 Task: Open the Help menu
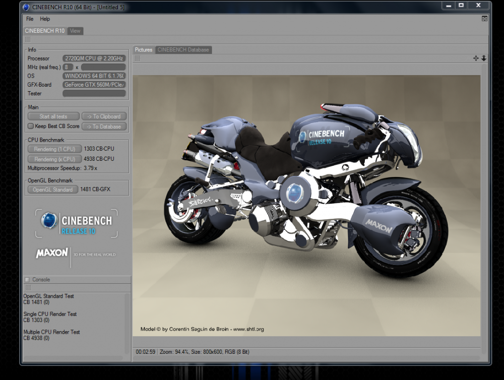coord(45,19)
